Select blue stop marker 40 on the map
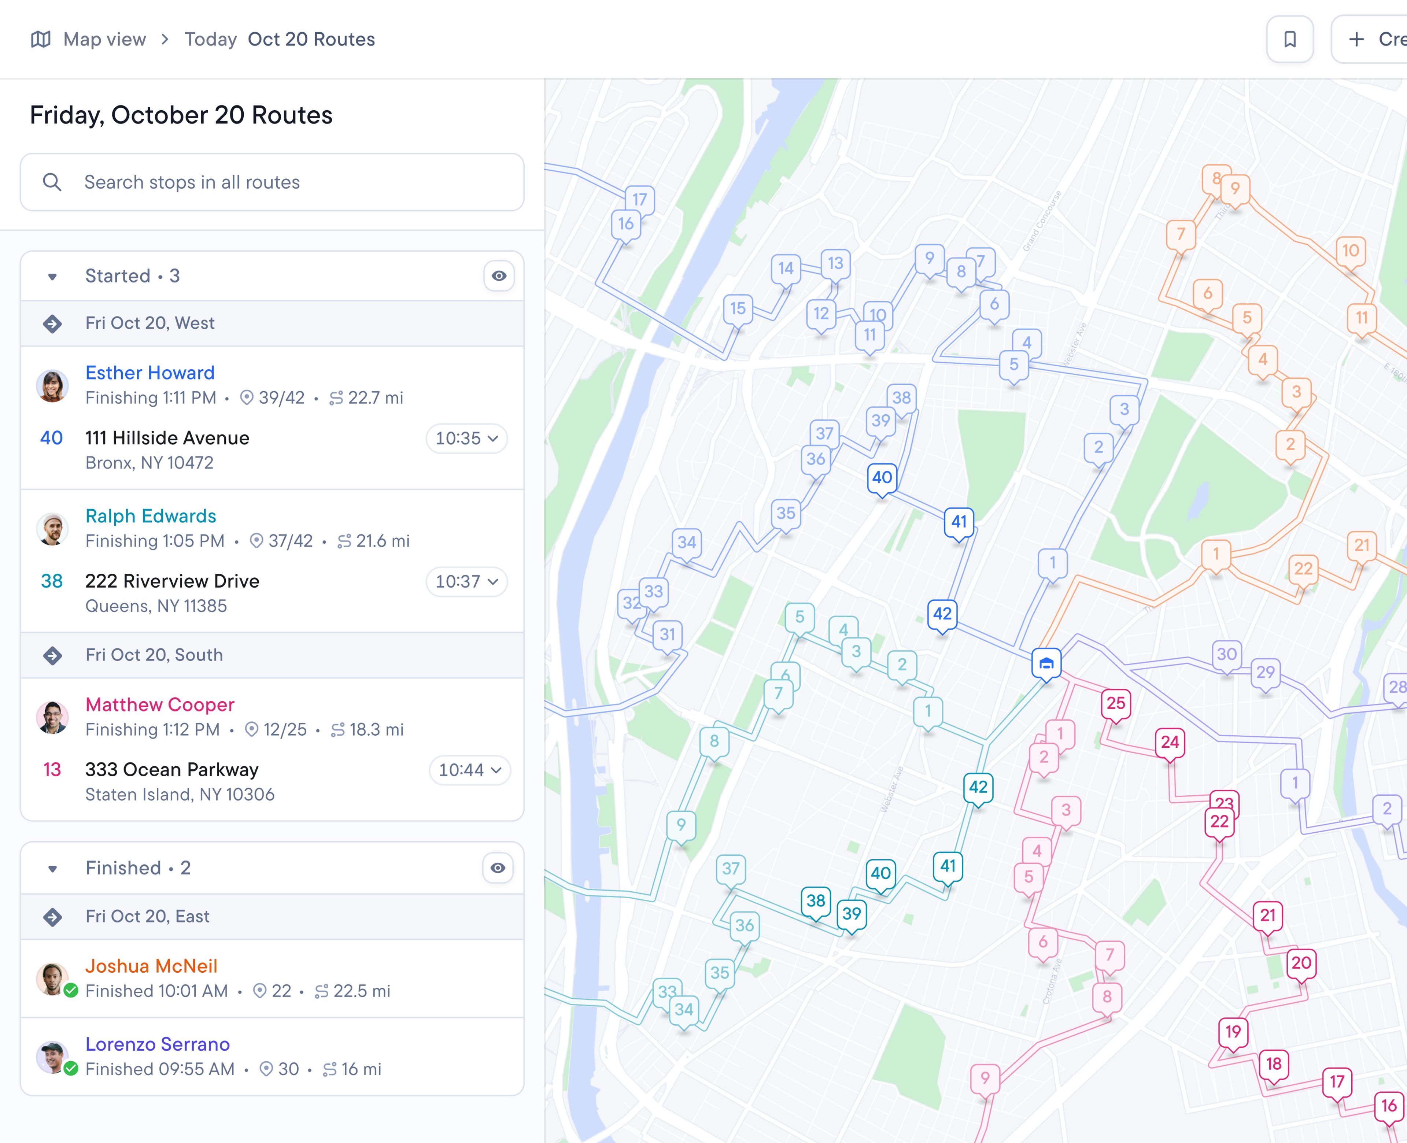Viewport: 1407px width, 1143px height. coord(882,478)
